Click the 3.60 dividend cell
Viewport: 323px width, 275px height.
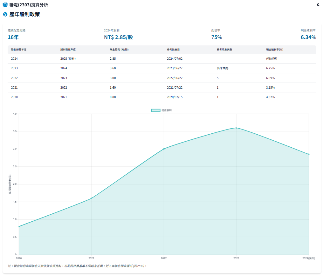point(113,68)
